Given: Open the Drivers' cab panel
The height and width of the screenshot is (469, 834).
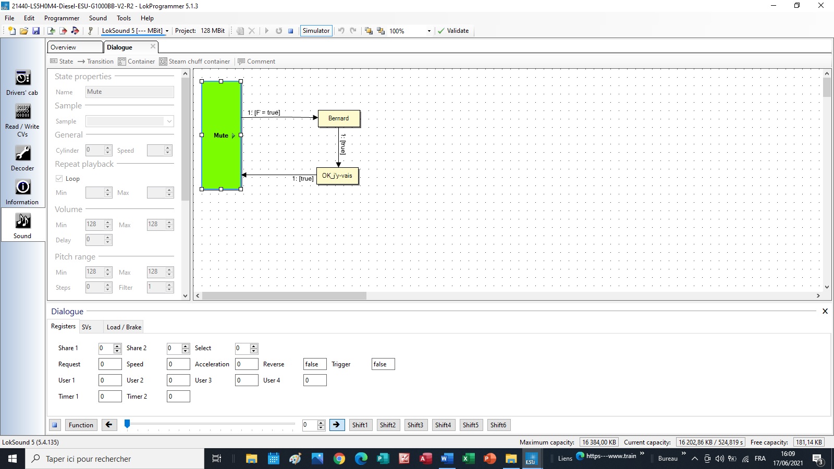Looking at the screenshot, I should tap(22, 83).
